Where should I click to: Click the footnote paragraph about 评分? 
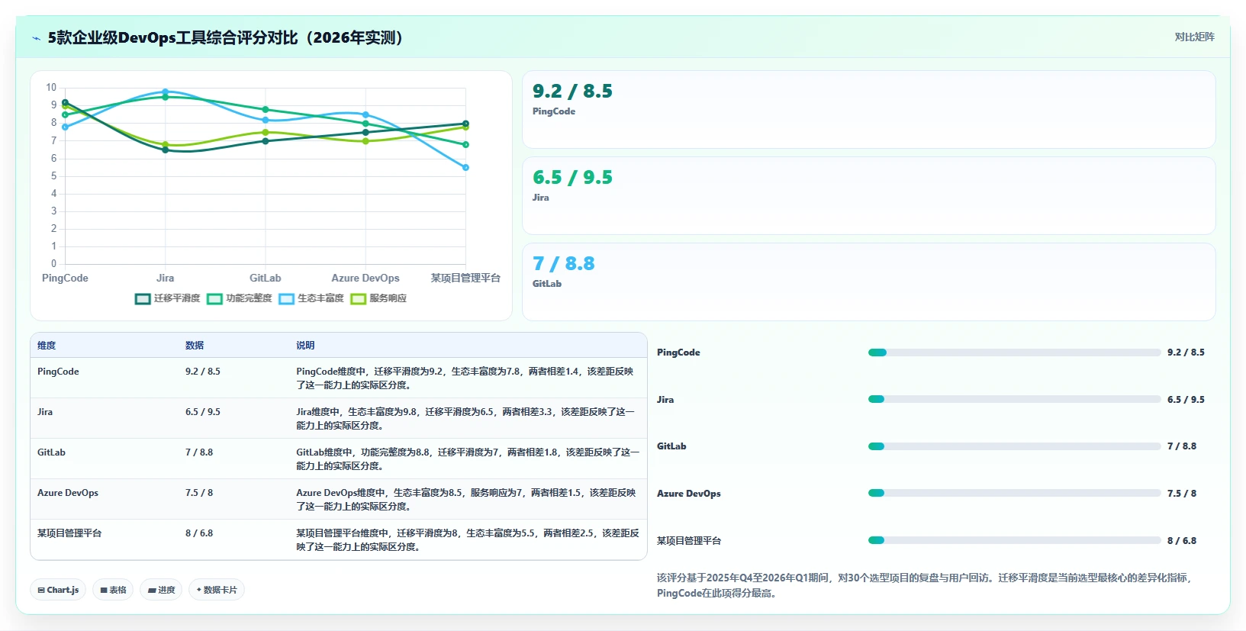925,585
